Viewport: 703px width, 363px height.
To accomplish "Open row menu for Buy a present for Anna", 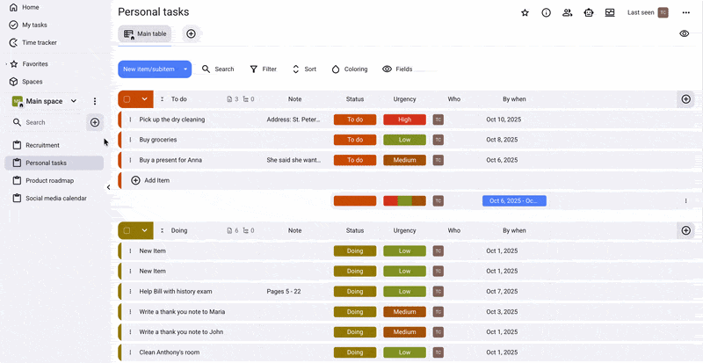I will (x=130, y=160).
